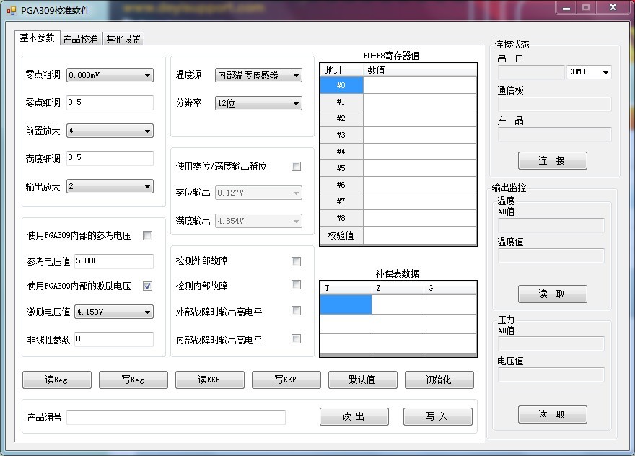This screenshot has height=456, width=635.
Task: Edit the 非线性参数 field
Action: [114, 339]
